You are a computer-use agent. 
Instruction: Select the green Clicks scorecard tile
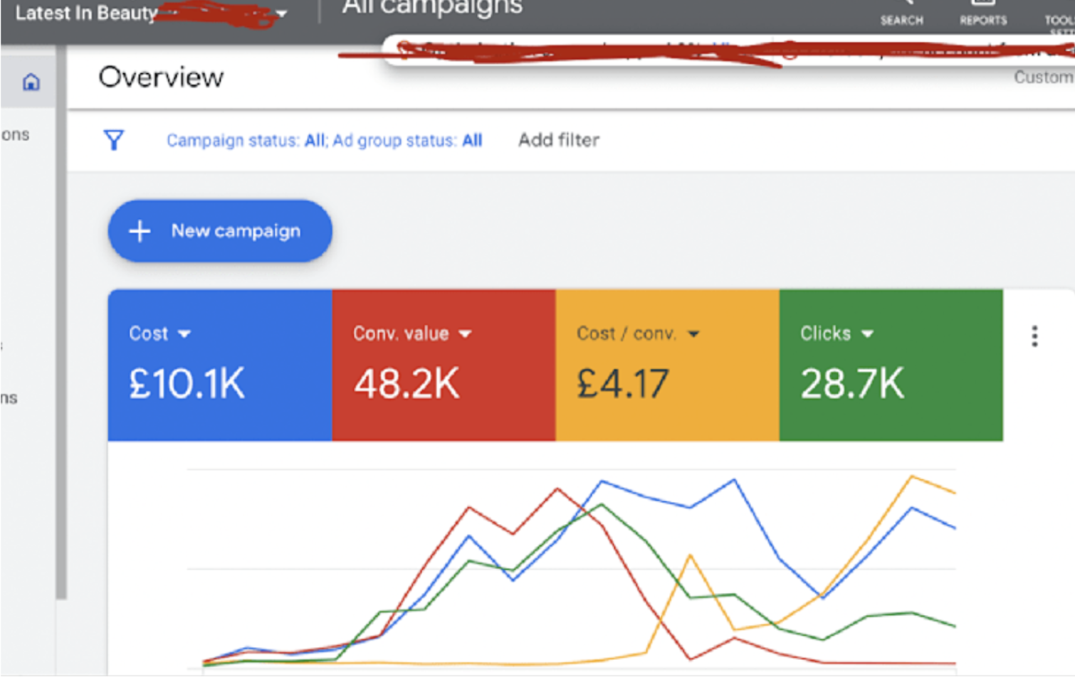(891, 365)
